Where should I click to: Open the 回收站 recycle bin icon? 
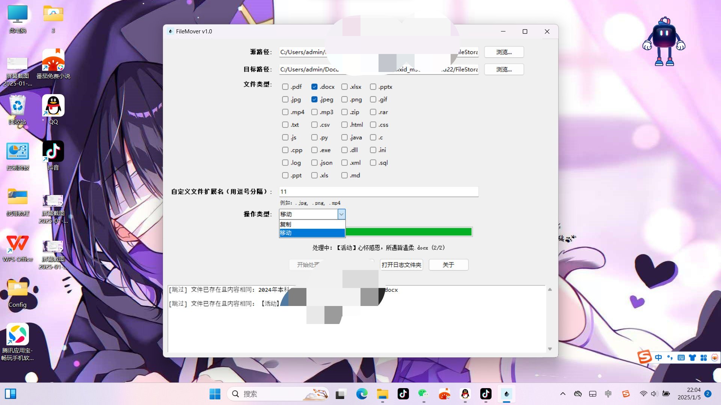pos(17,109)
